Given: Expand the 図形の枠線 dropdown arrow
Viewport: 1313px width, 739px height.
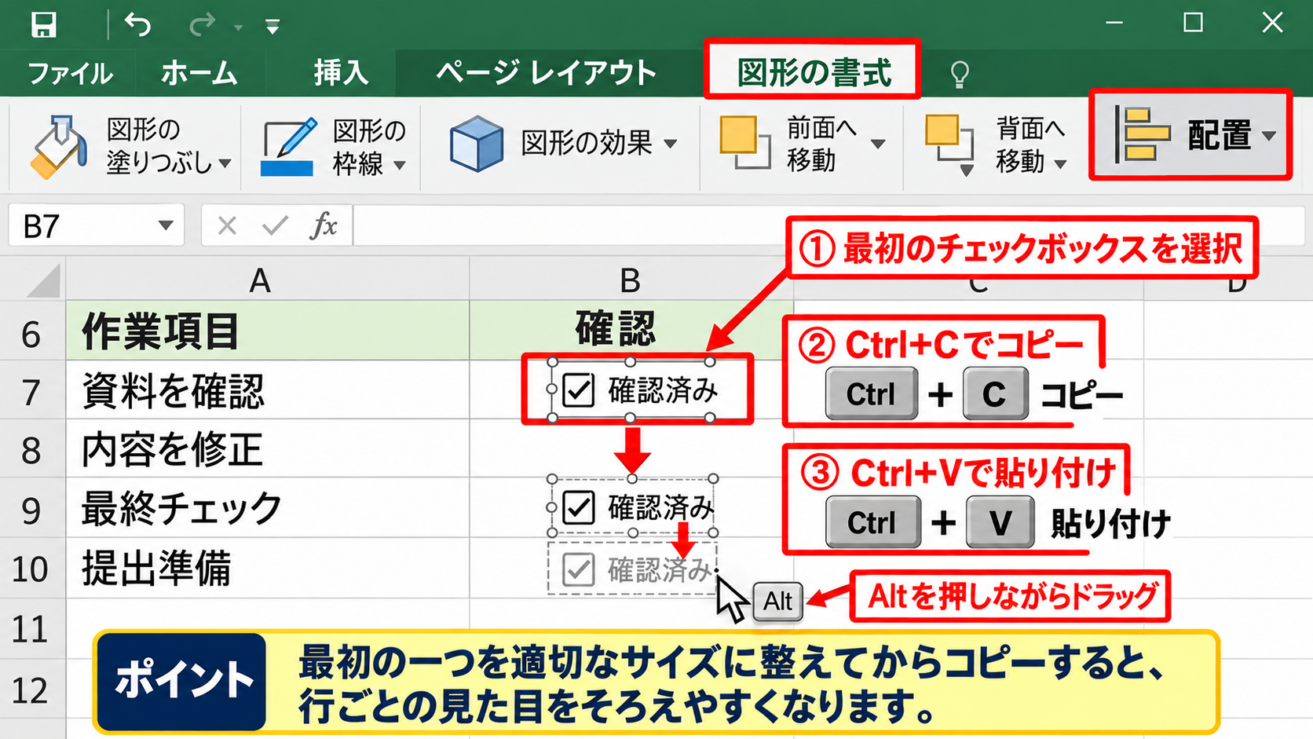Looking at the screenshot, I should [400, 165].
